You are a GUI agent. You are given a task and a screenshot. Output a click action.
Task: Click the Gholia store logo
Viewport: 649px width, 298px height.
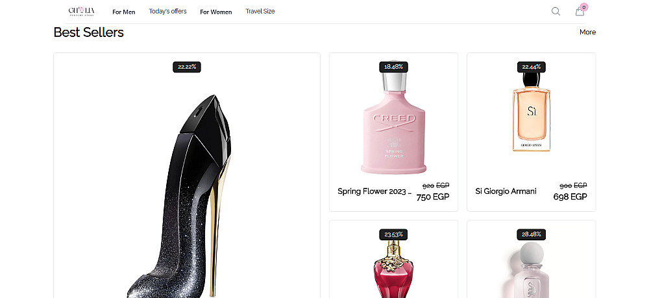82,11
